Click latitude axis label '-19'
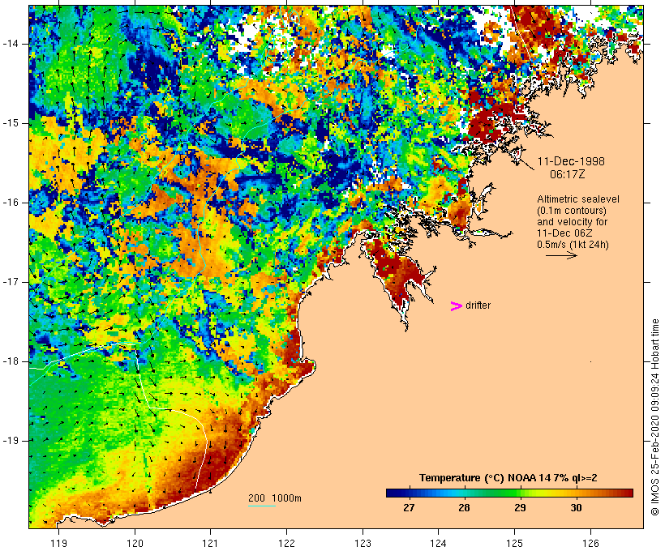The width and height of the screenshot is (665, 551). (11, 440)
